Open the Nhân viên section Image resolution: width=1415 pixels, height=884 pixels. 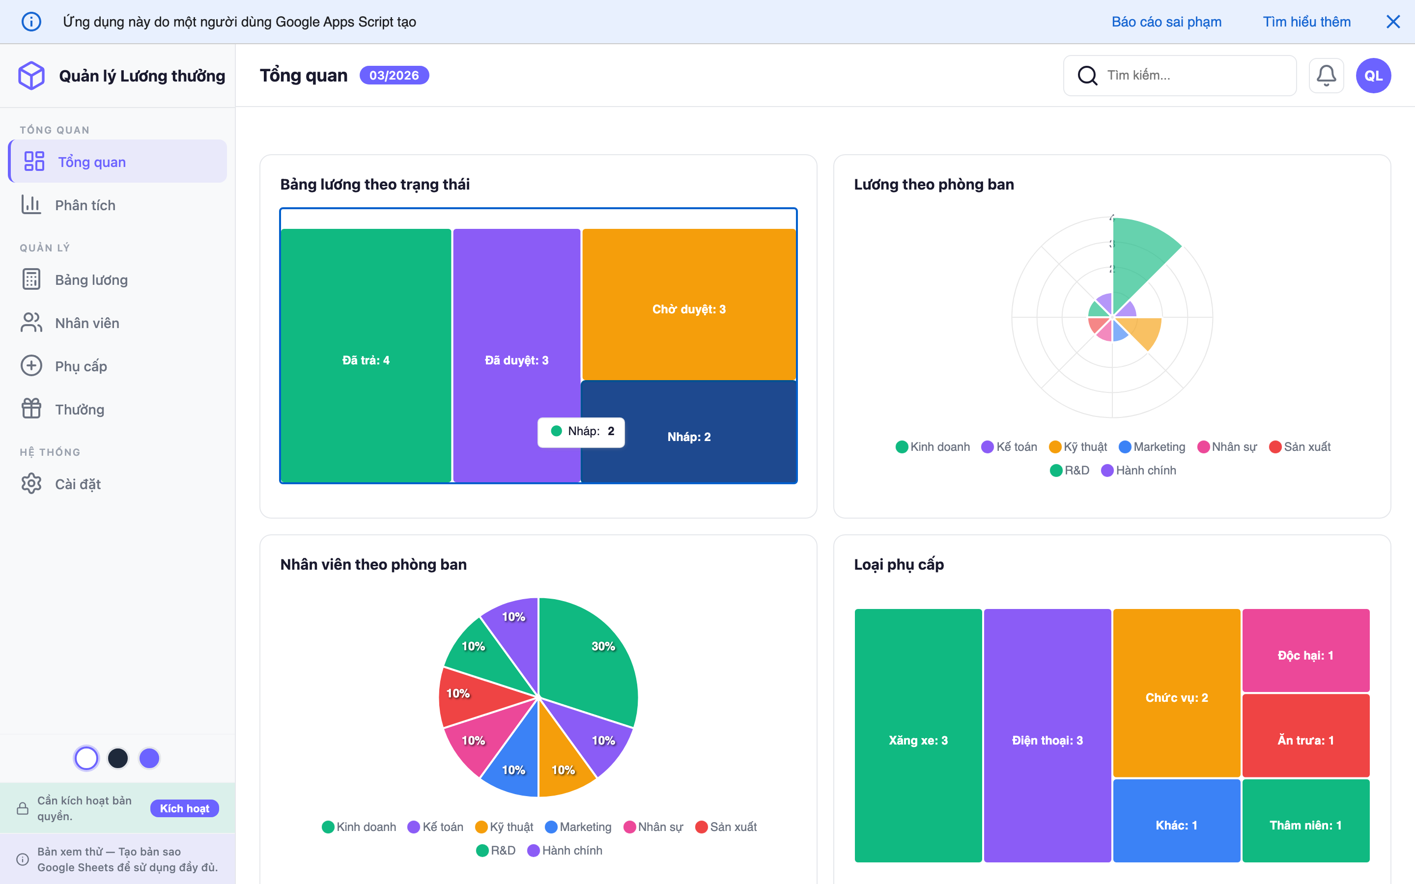point(87,323)
